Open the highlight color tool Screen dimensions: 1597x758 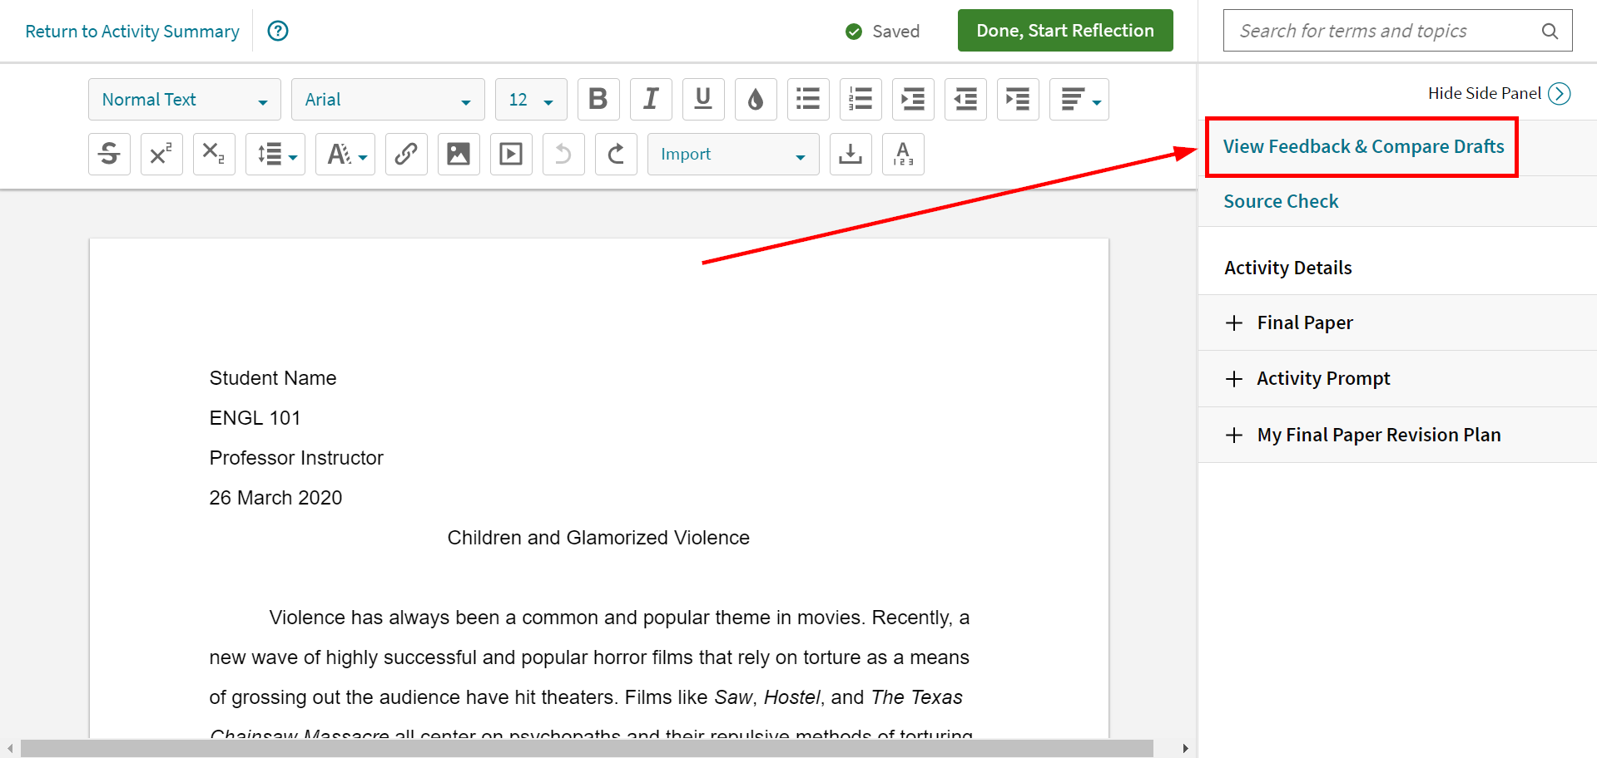(756, 99)
